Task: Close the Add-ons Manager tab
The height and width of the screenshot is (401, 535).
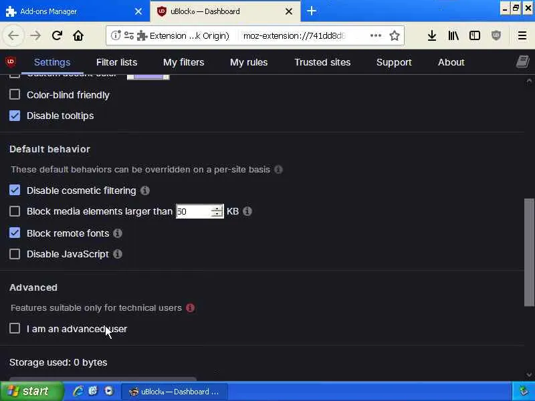Action: (138, 11)
